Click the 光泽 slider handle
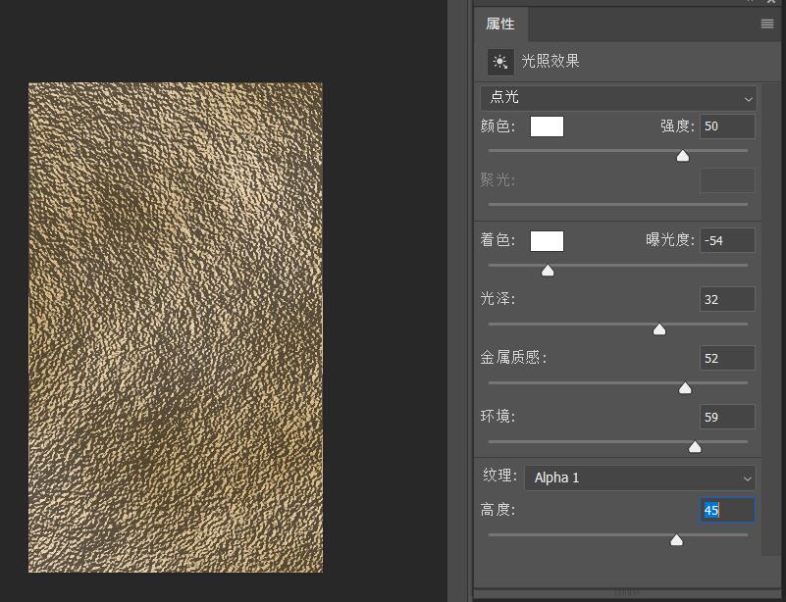Viewport: 786px width, 602px height. coord(659,329)
